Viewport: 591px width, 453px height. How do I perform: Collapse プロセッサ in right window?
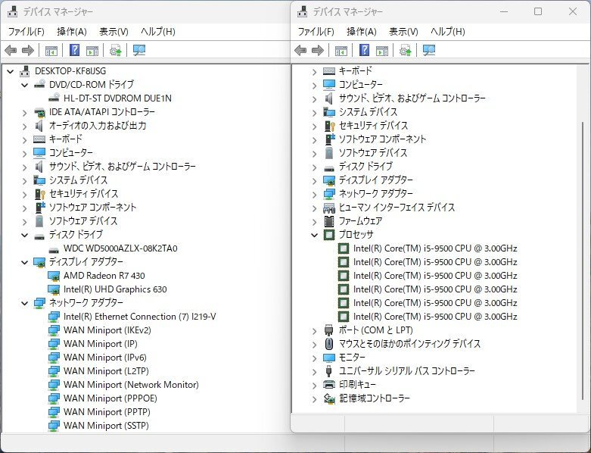pos(314,235)
